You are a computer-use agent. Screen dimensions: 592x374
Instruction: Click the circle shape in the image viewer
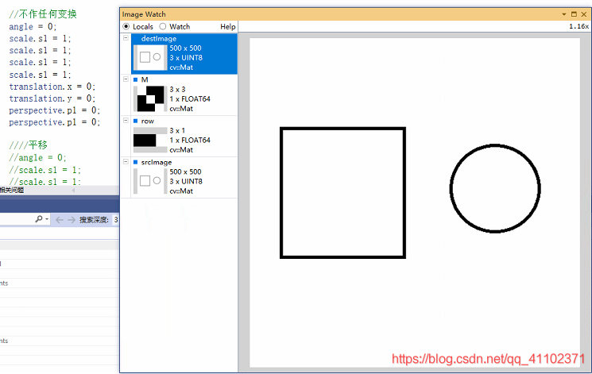click(x=495, y=188)
